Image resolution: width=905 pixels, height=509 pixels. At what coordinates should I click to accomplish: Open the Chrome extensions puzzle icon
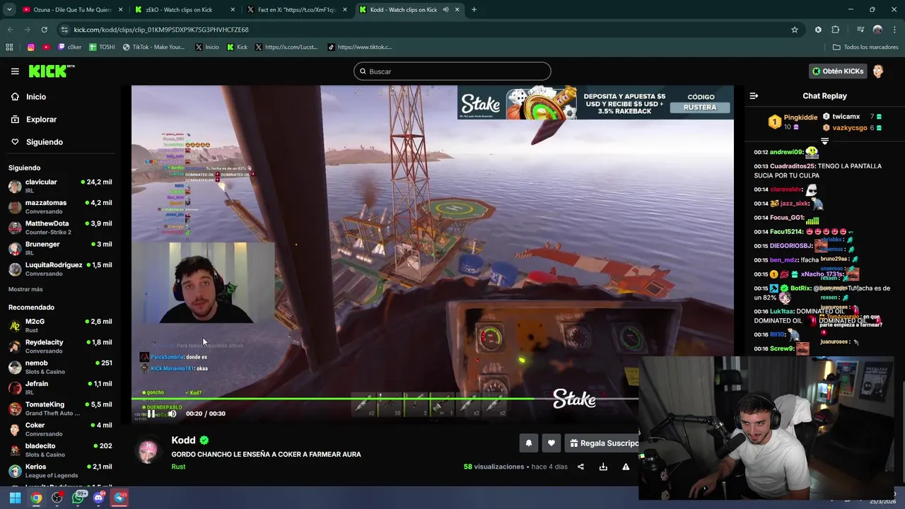[835, 30]
